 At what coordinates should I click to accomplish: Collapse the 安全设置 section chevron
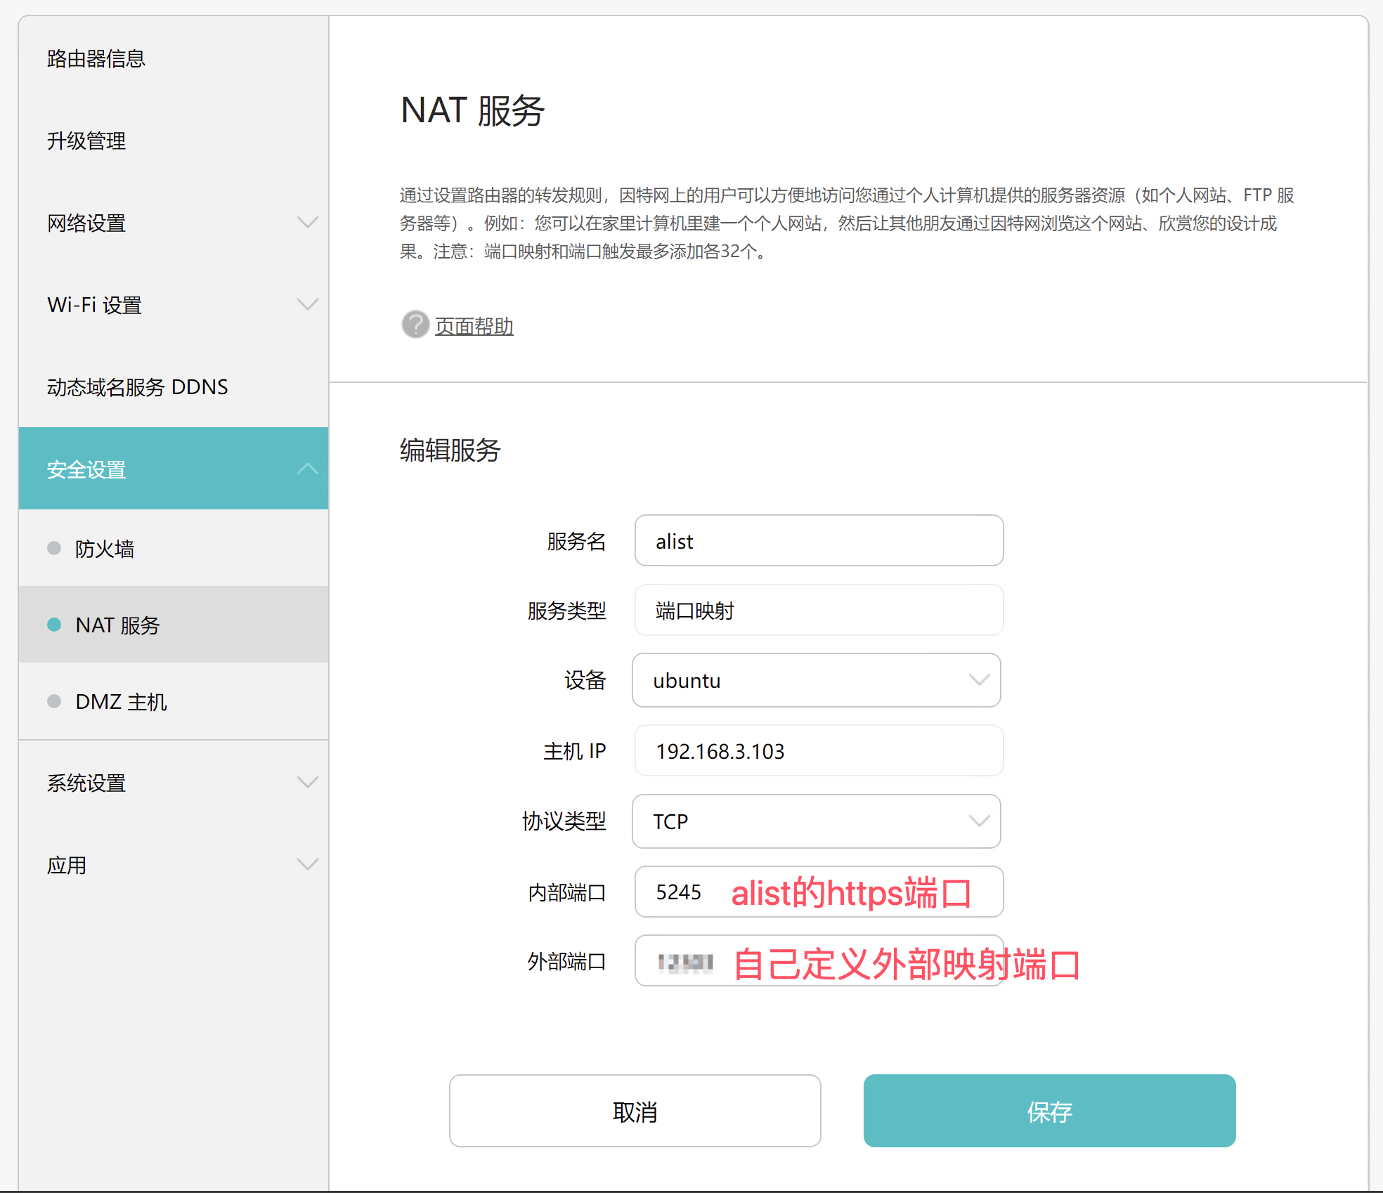[x=307, y=469]
